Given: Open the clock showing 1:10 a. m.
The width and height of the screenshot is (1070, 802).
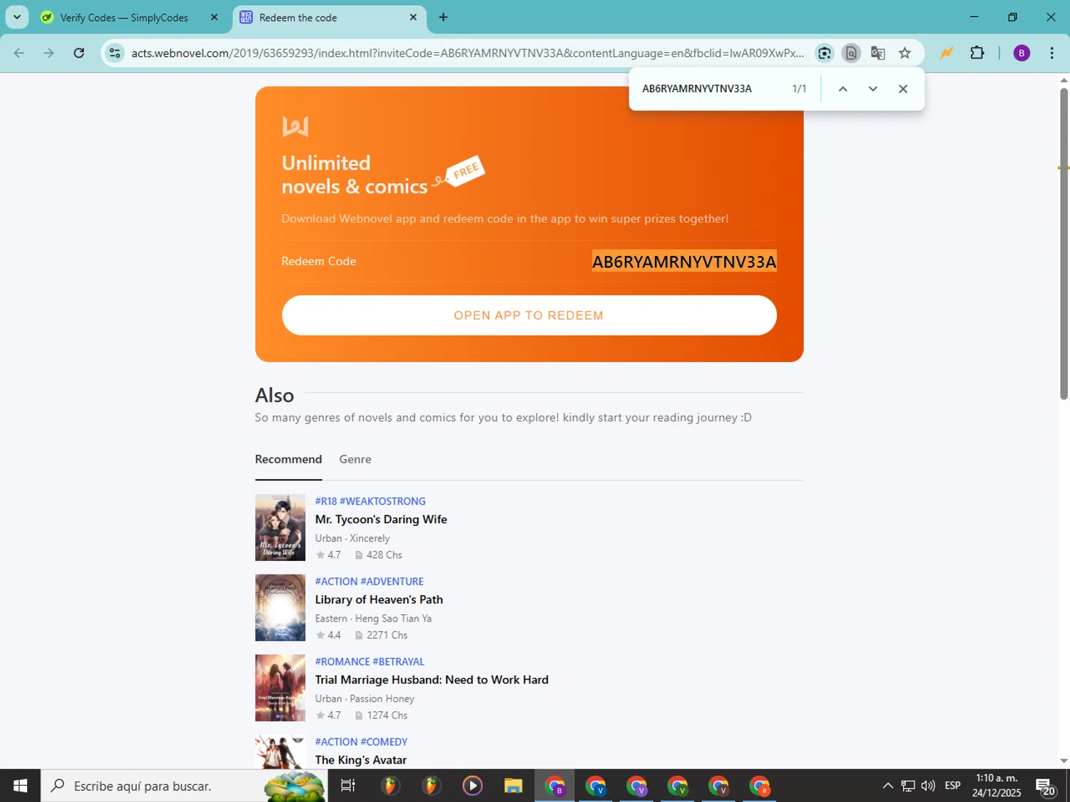Looking at the screenshot, I should coord(997,786).
